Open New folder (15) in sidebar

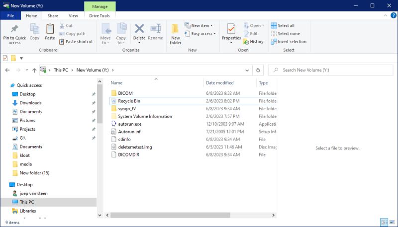(34, 173)
